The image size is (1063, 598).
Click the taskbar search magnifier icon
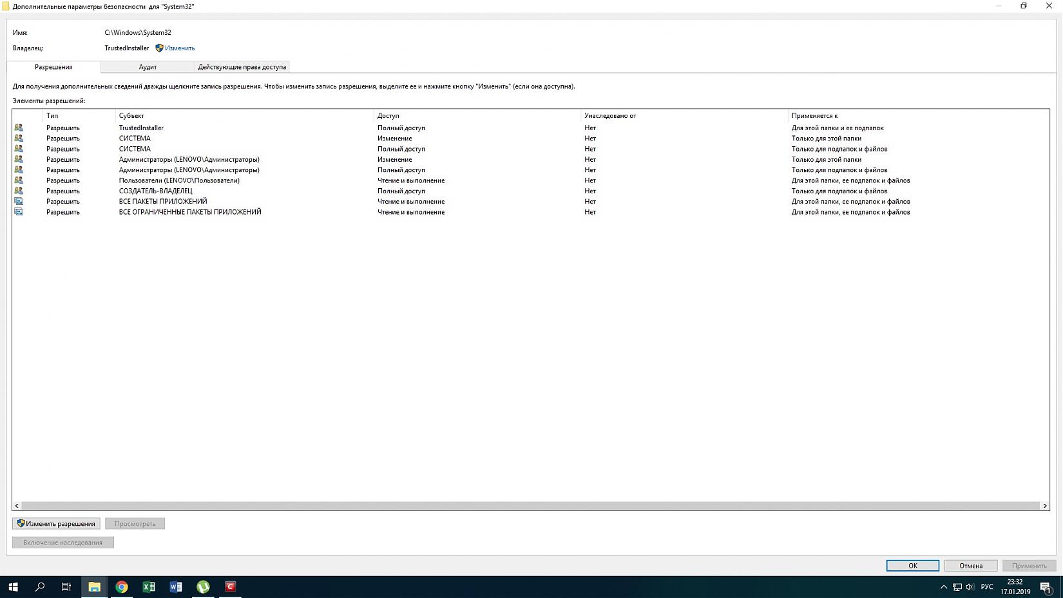[40, 586]
